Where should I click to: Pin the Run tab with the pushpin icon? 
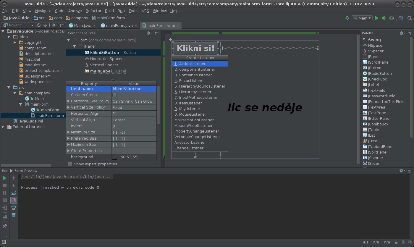(5, 226)
